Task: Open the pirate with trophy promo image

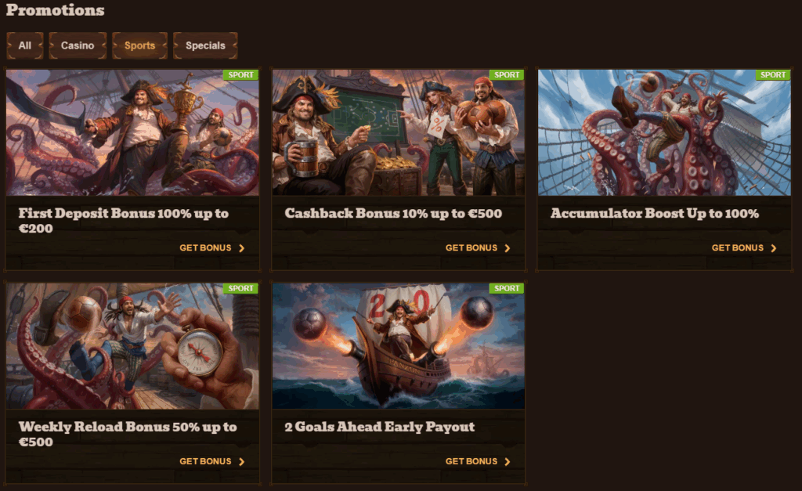Action: click(132, 132)
